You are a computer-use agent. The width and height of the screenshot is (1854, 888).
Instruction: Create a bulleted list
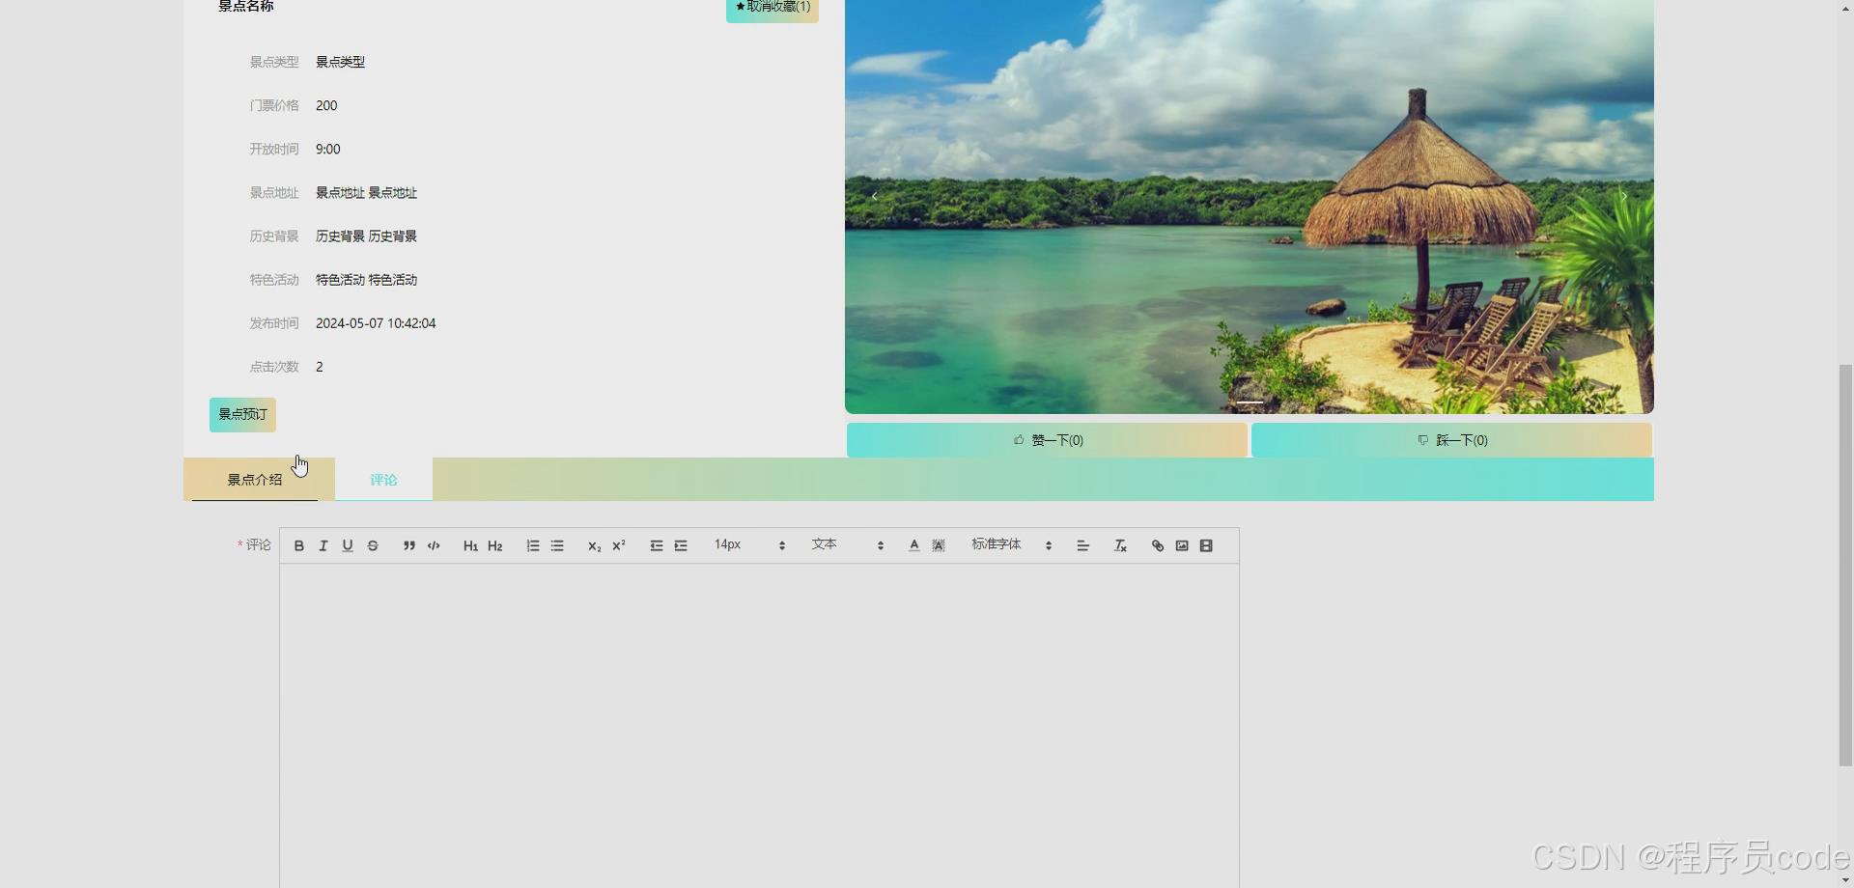click(x=557, y=546)
